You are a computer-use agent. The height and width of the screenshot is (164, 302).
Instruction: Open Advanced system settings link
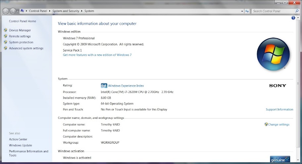click(x=26, y=48)
